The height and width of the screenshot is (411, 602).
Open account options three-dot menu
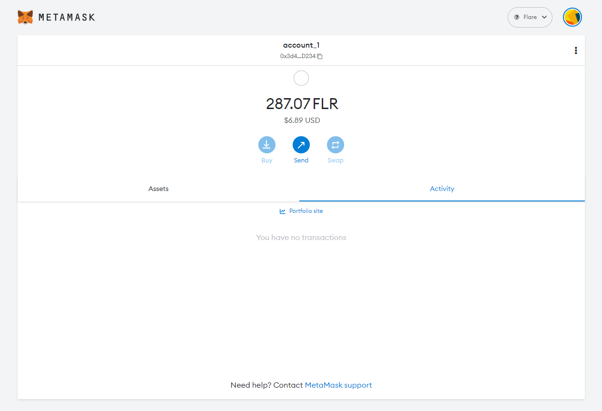tap(576, 50)
